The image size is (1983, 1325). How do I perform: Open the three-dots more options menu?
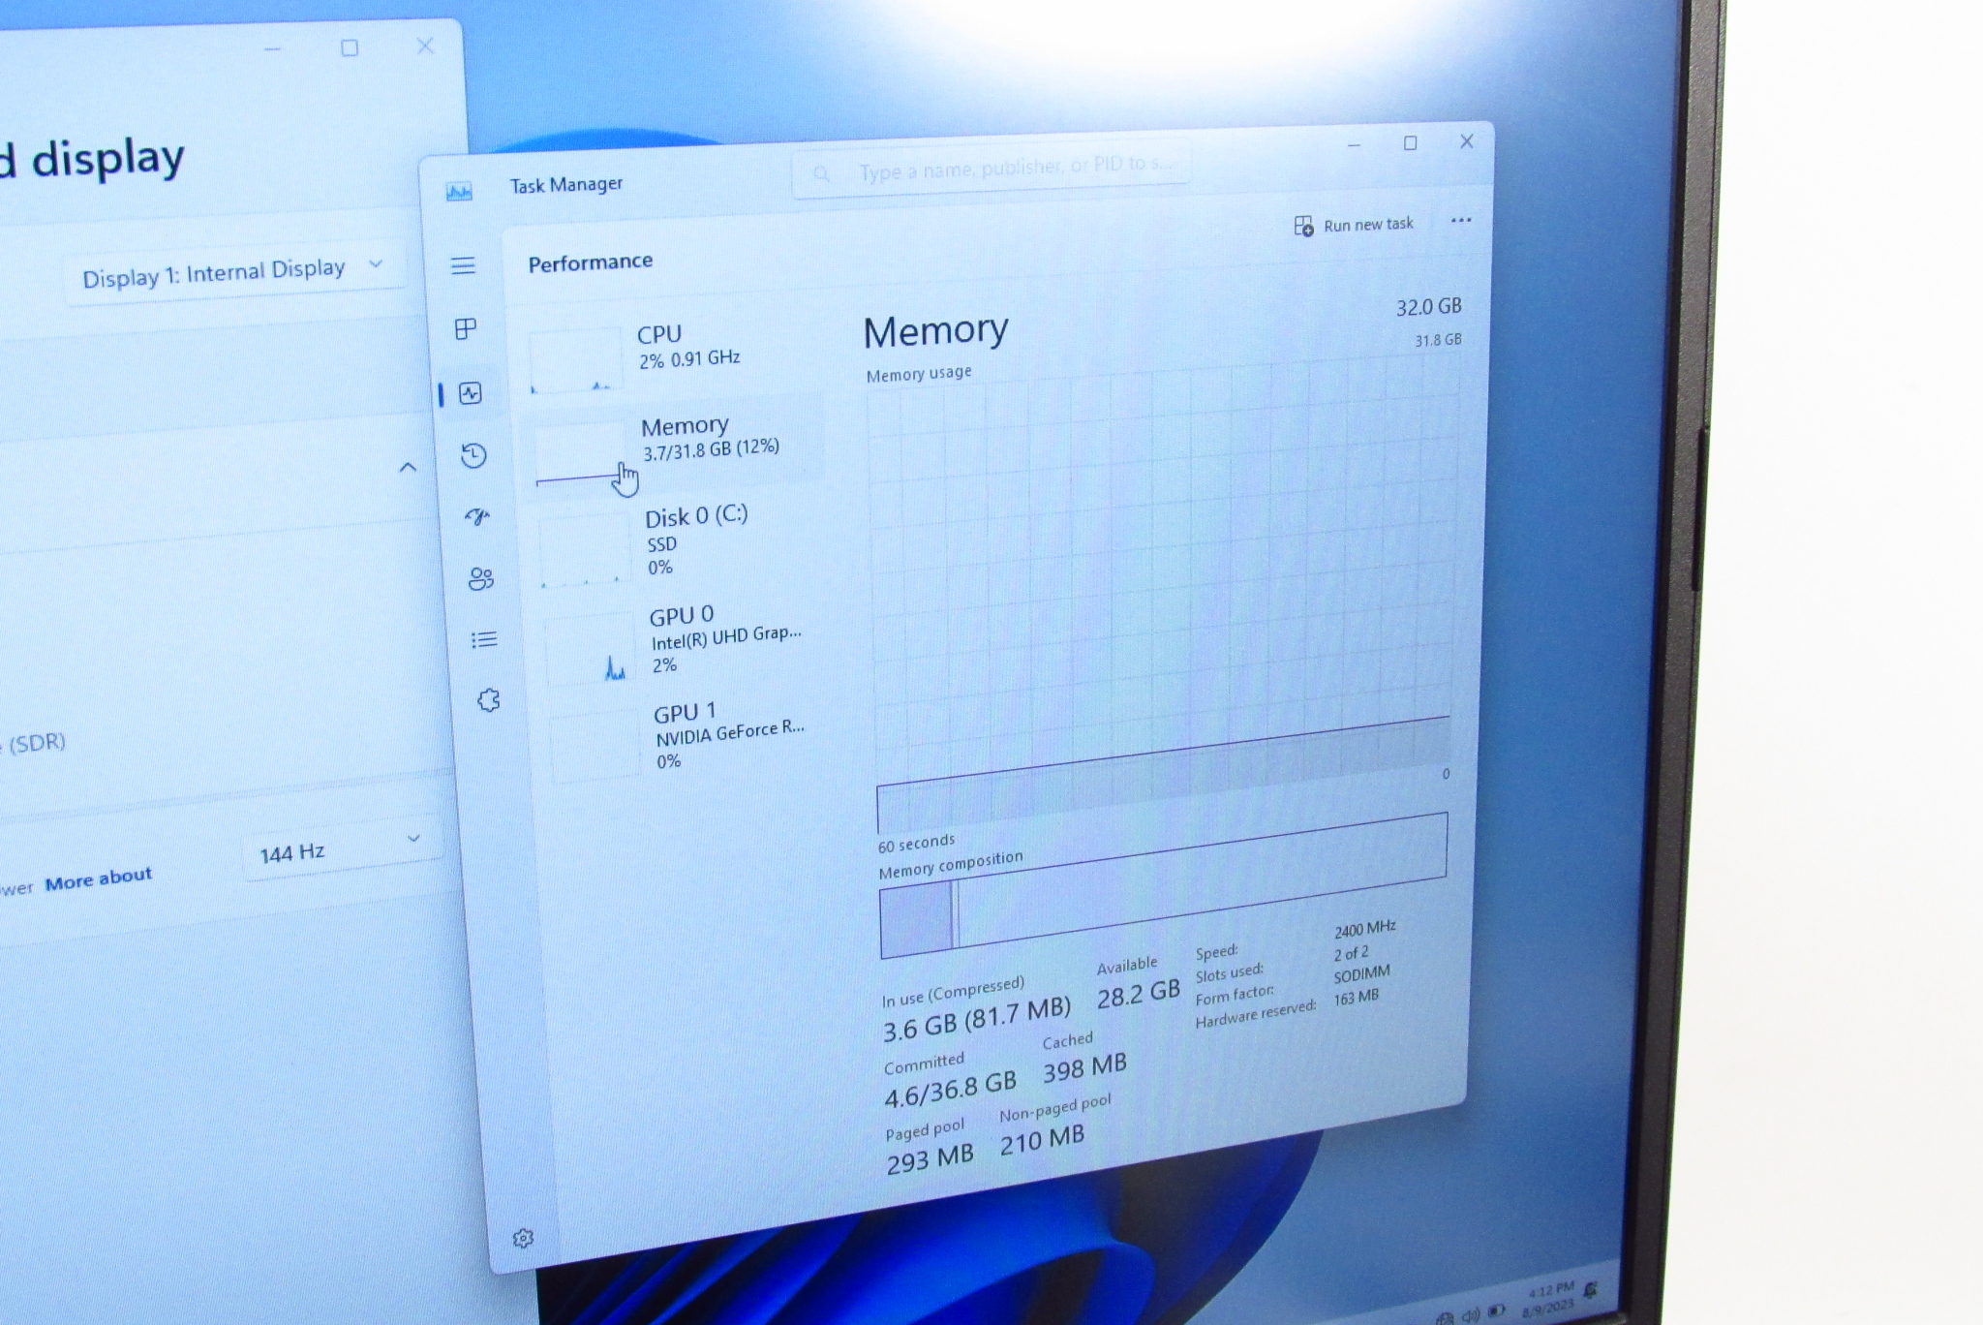point(1460,221)
